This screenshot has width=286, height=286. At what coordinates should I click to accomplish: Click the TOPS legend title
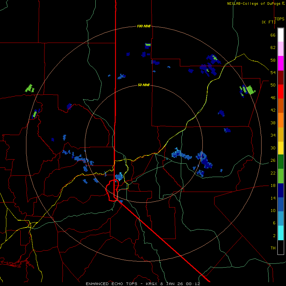[x=279, y=19]
